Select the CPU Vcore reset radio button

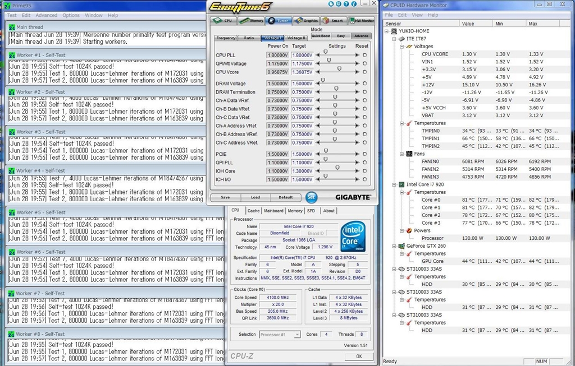point(364,72)
